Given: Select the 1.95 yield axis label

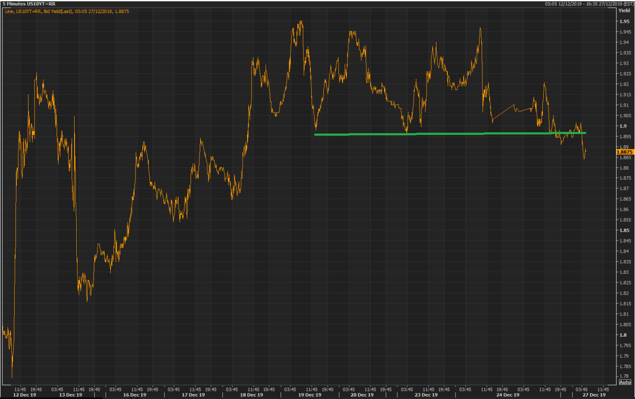Looking at the screenshot, I should click(x=624, y=22).
